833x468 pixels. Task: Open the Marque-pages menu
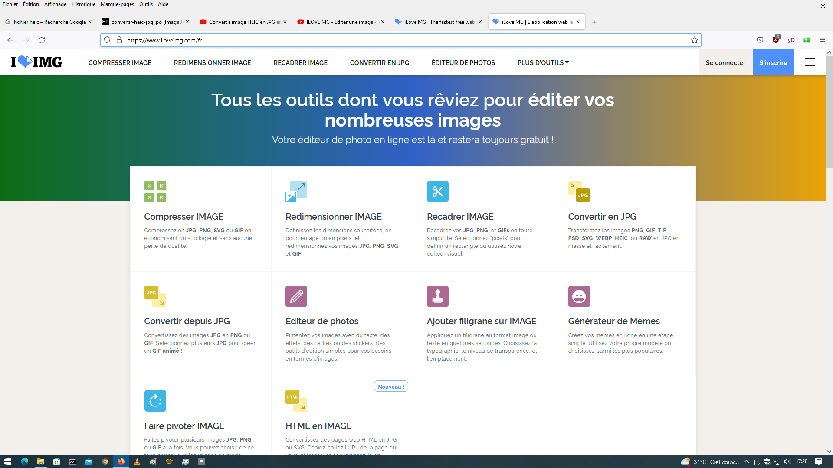click(117, 4)
